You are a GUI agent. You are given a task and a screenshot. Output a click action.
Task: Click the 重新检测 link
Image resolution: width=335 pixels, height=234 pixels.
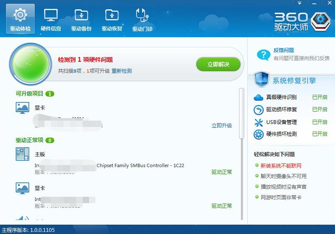tap(122, 71)
